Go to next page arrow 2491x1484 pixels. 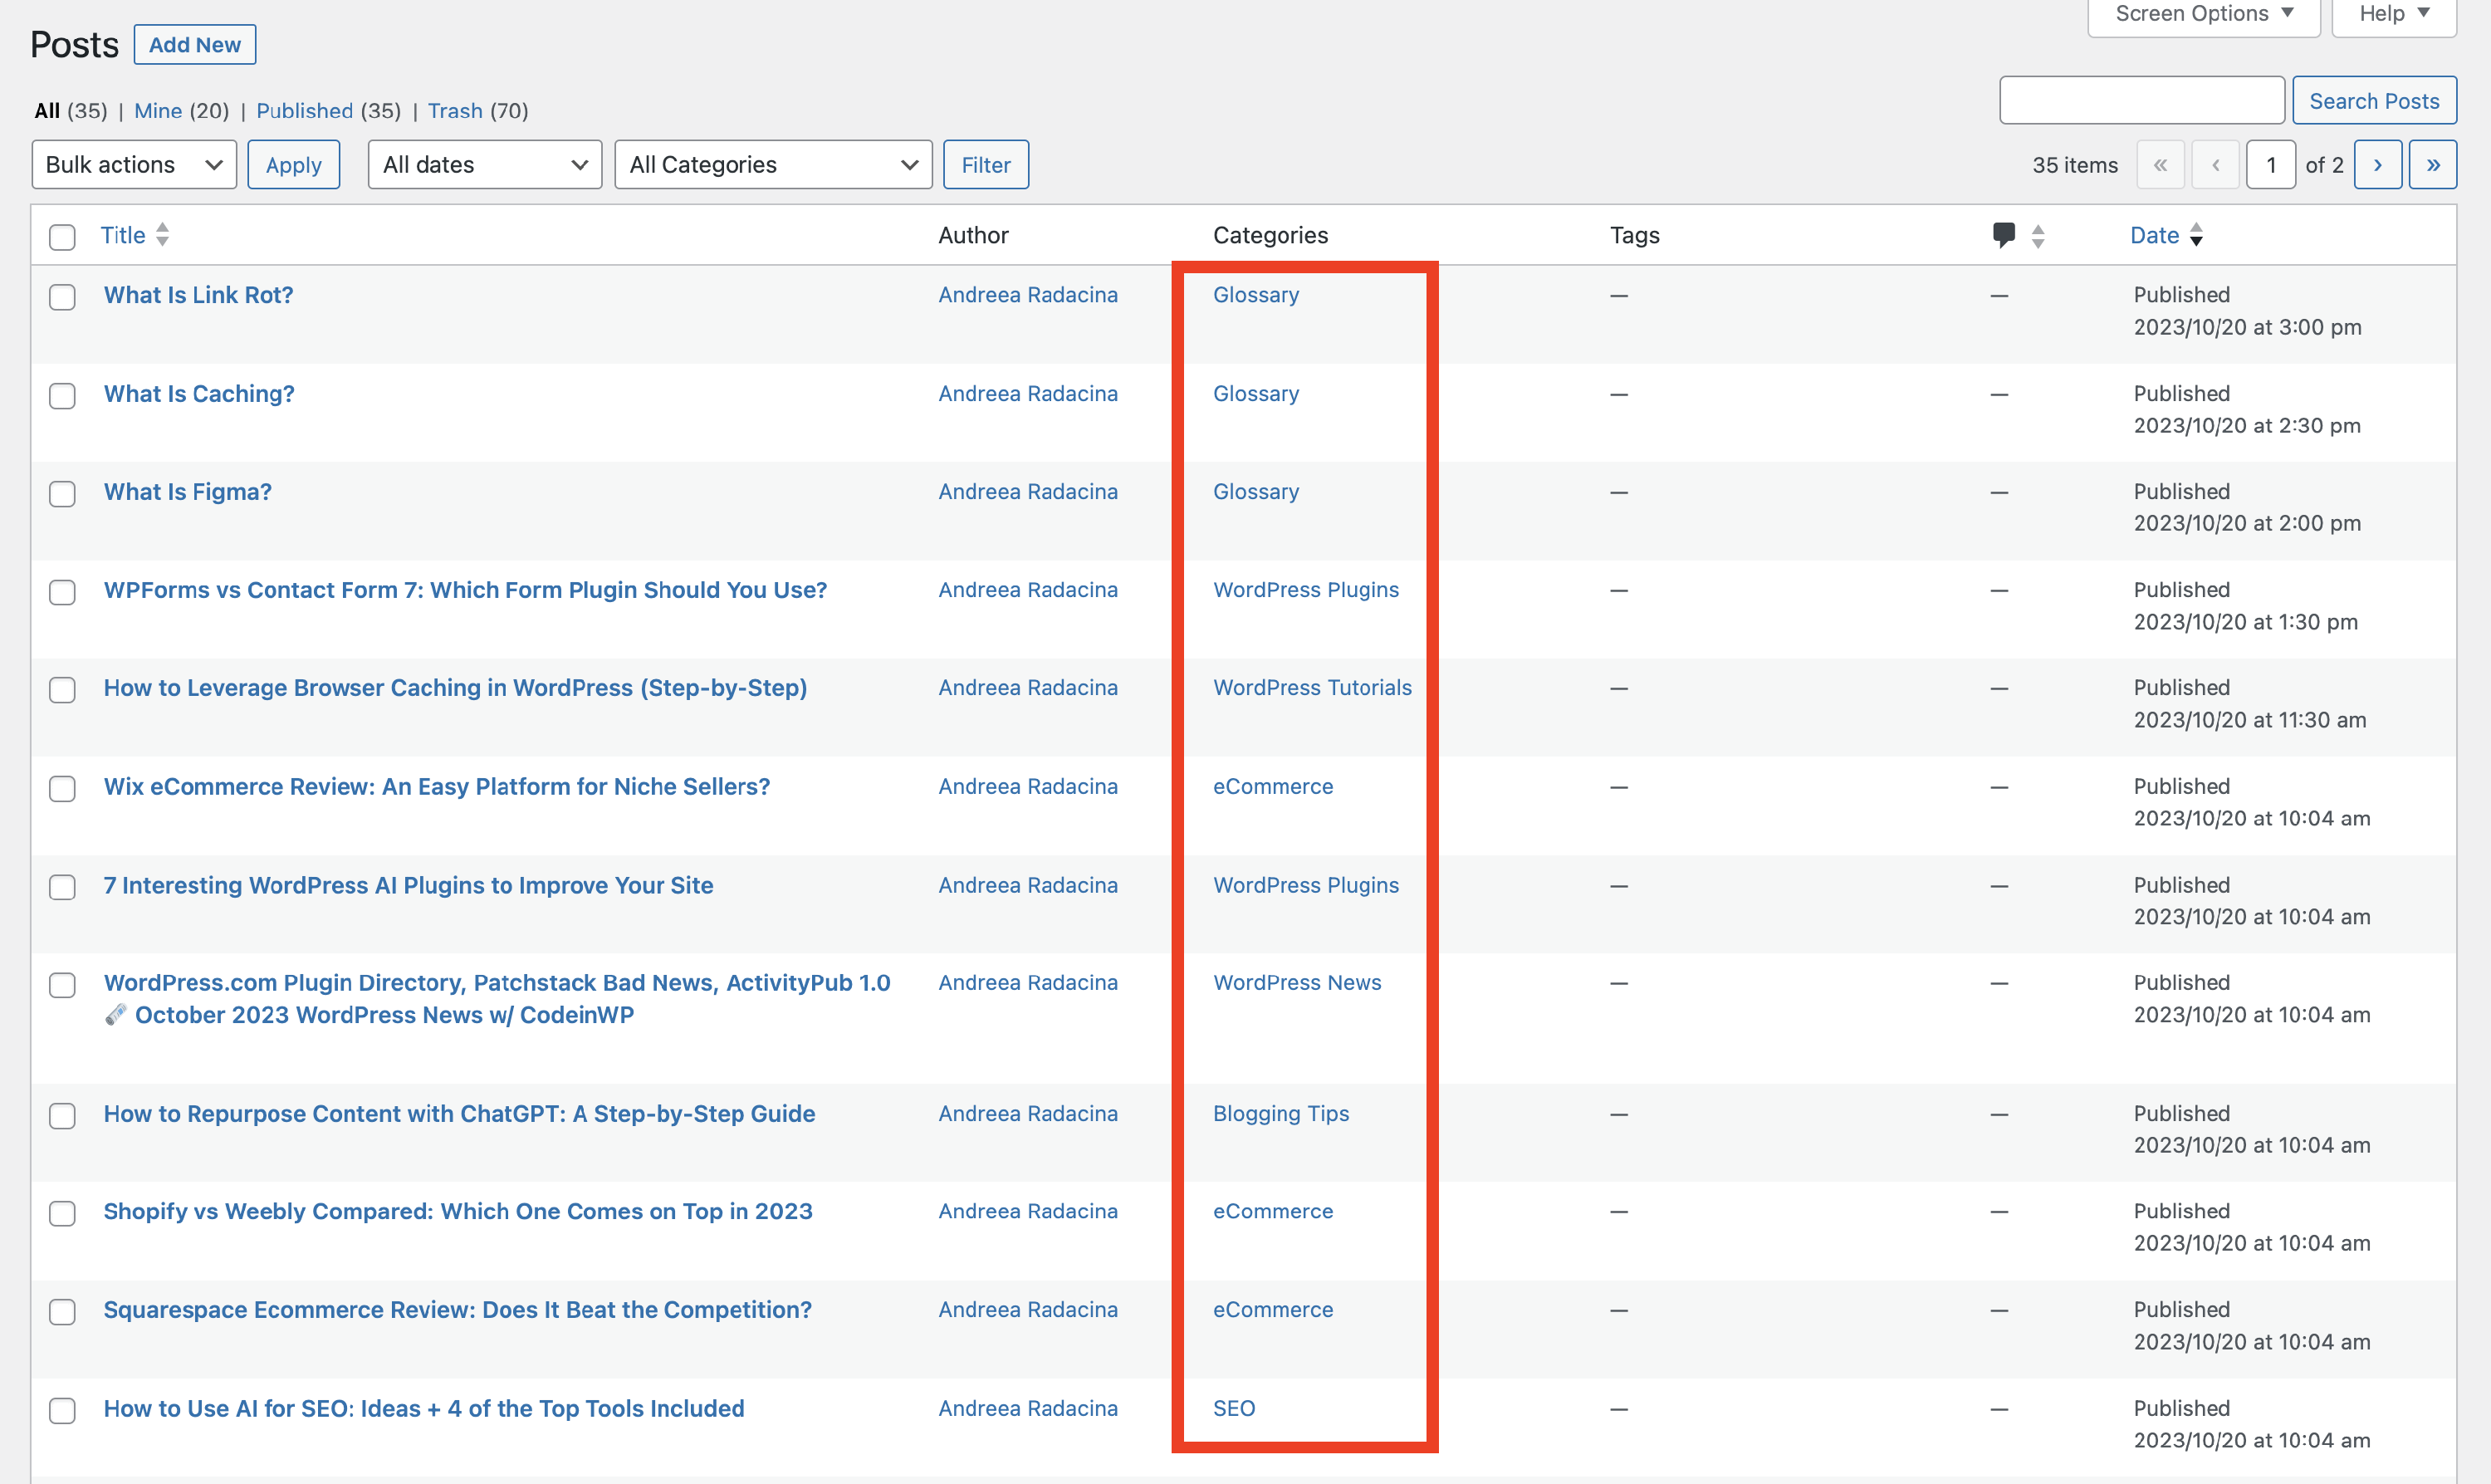[2377, 165]
